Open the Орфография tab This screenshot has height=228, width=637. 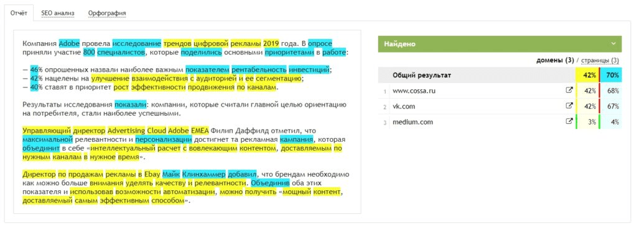coord(107,13)
